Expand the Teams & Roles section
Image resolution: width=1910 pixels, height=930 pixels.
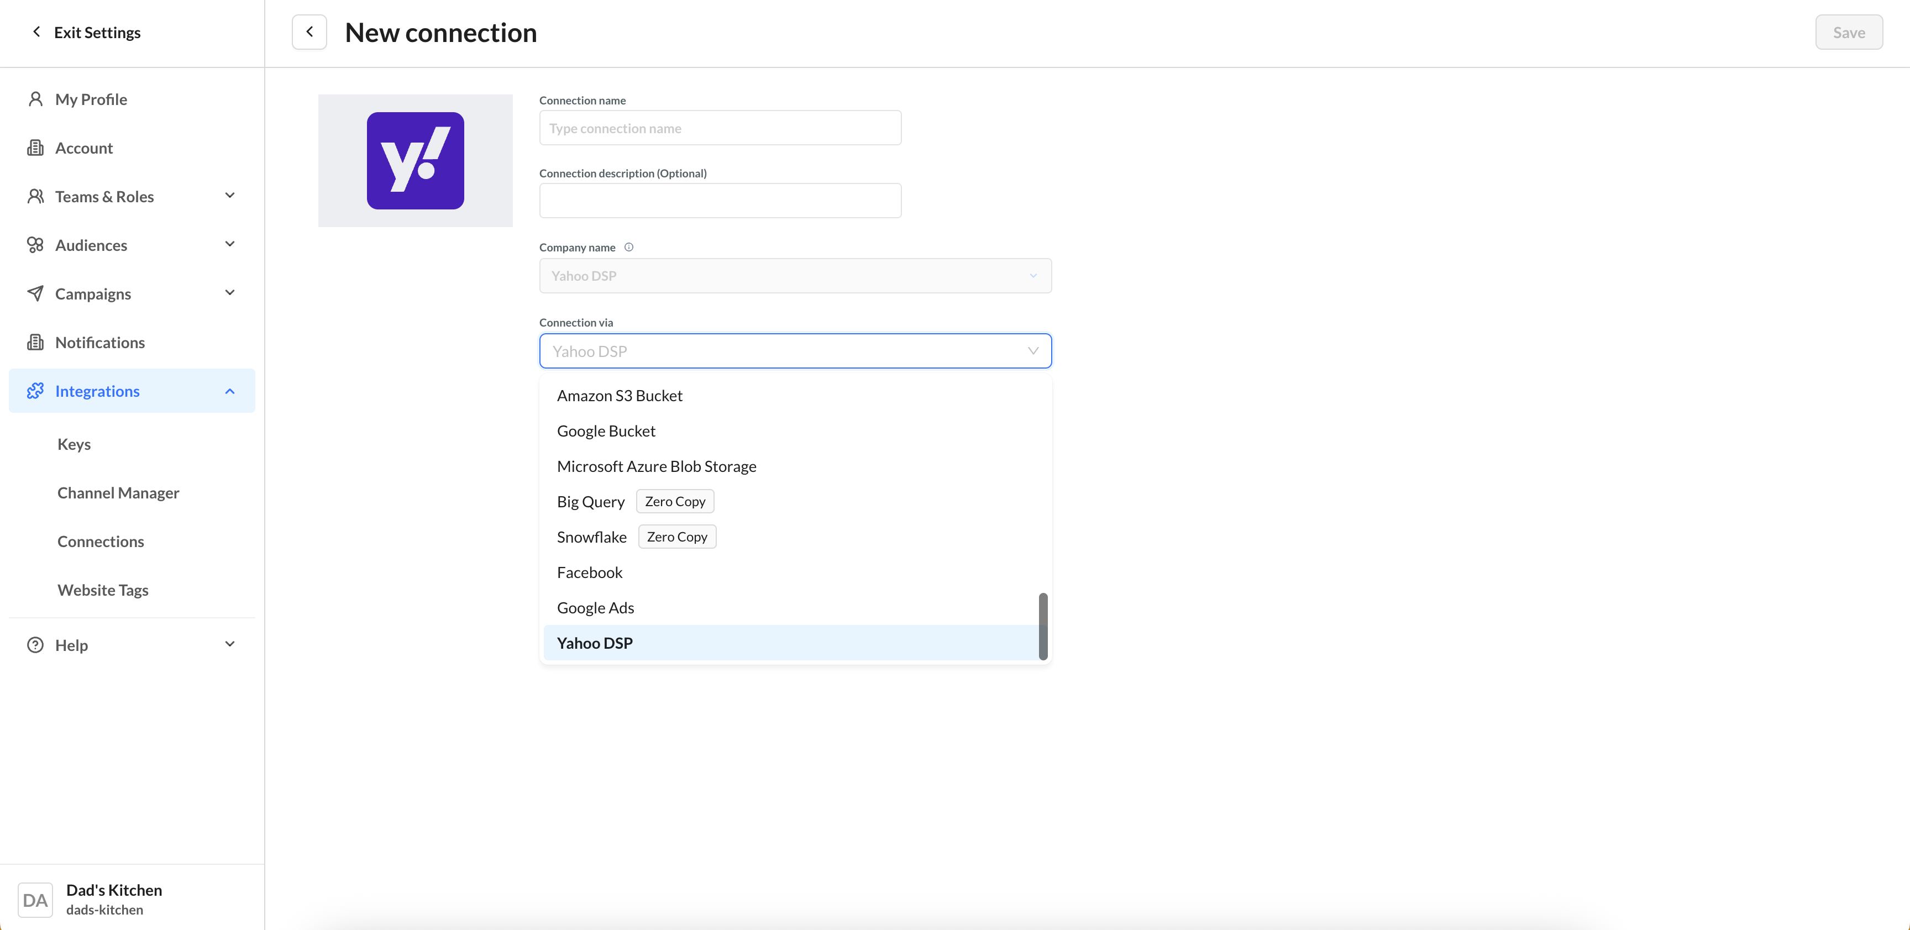230,196
